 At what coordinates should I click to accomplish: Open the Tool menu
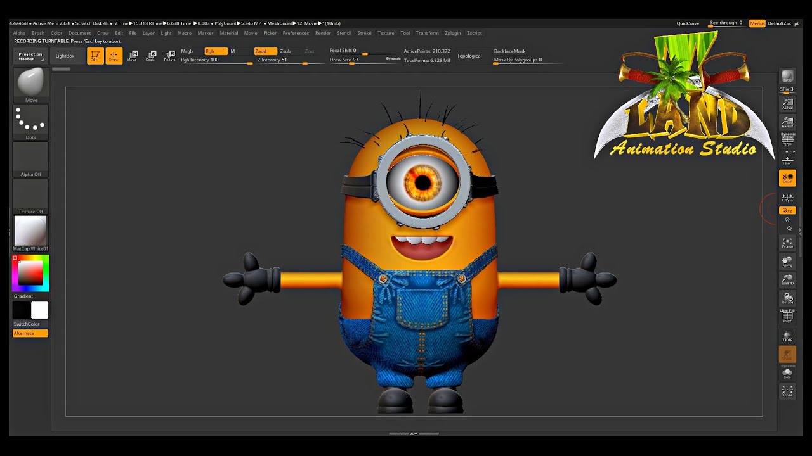point(405,33)
